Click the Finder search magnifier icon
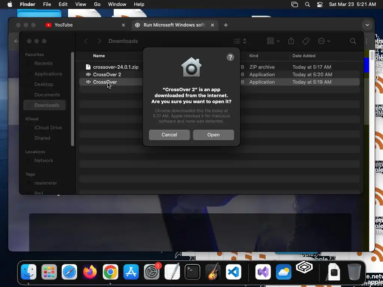This screenshot has height=287, width=383. click(353, 41)
